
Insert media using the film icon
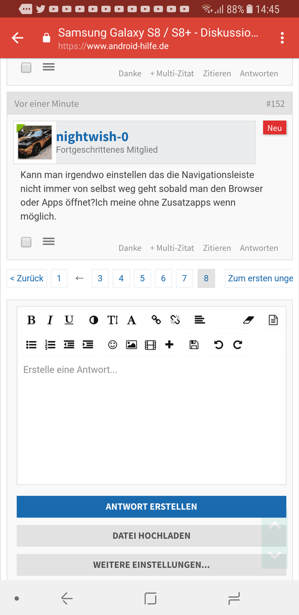[150, 345]
